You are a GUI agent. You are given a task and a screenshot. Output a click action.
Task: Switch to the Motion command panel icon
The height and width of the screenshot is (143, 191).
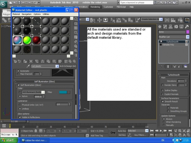pyautogui.click(x=176, y=27)
